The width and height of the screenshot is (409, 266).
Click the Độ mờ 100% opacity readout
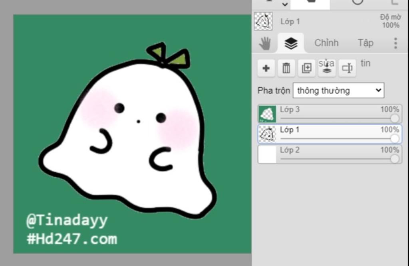coord(390,21)
